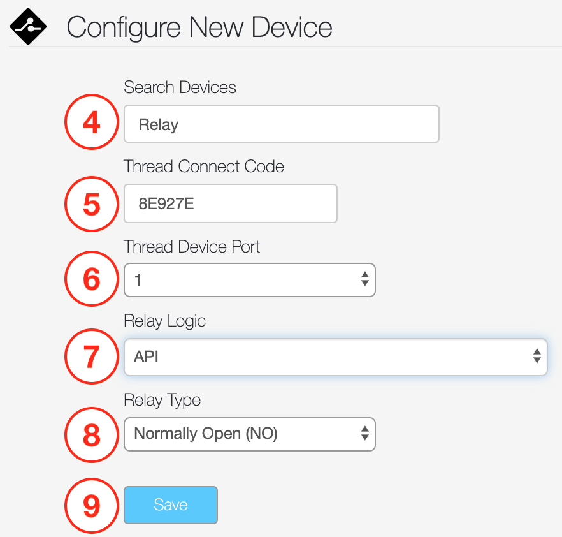
Task: Select the Normally Open (NO) relay type
Action: pos(198,434)
